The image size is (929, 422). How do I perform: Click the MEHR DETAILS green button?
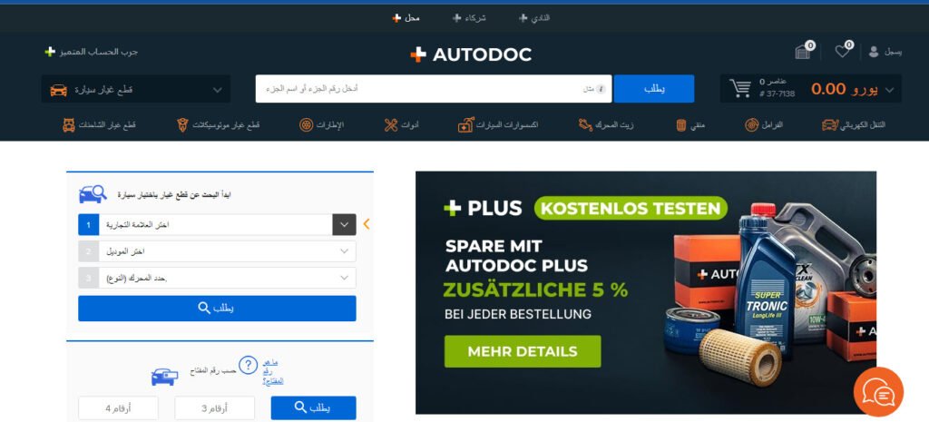click(x=523, y=351)
